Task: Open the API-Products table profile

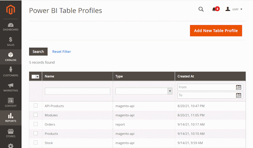Action: [x=54, y=106]
